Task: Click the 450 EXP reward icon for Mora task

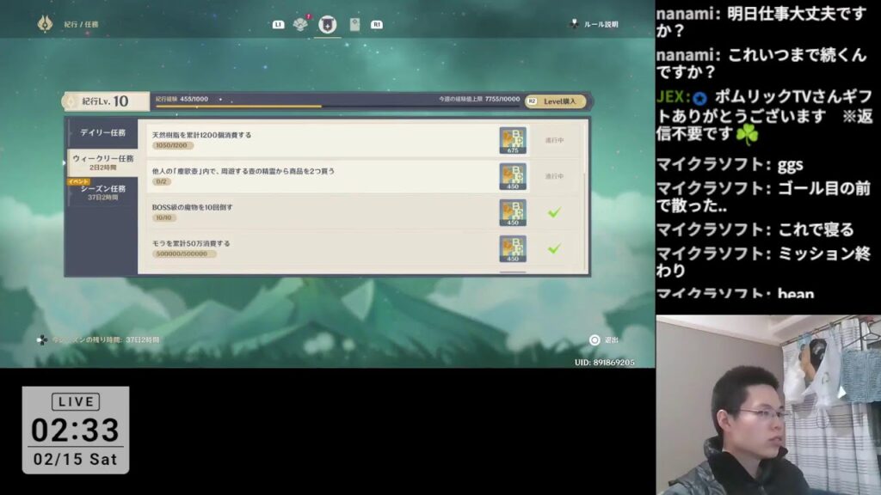Action: click(x=513, y=248)
